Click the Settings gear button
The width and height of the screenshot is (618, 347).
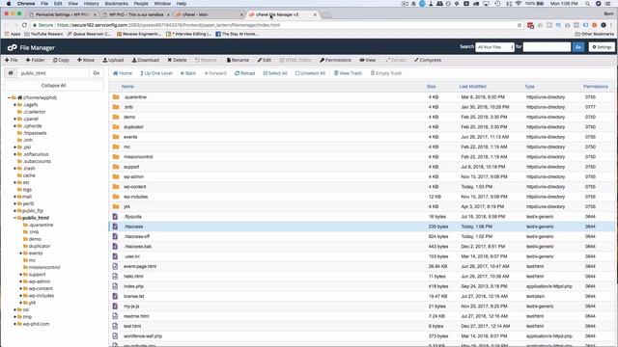602,47
